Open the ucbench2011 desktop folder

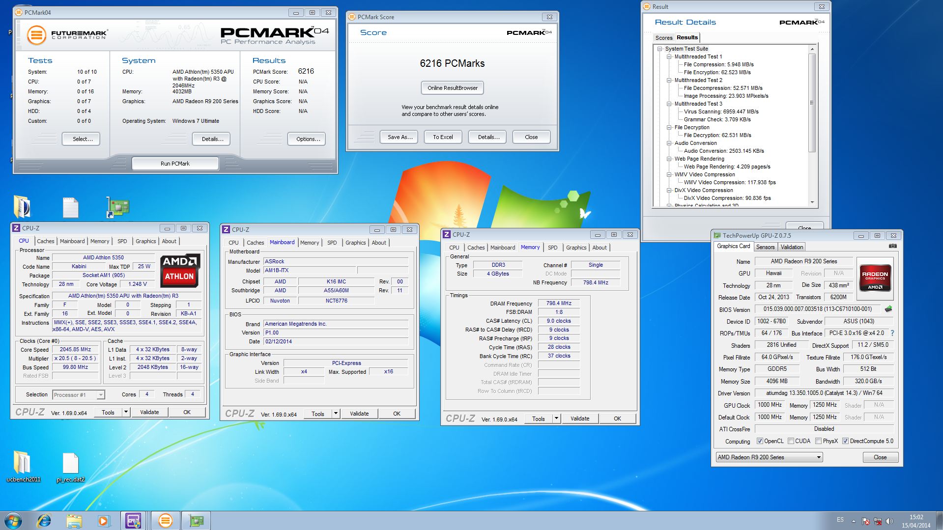(x=23, y=467)
